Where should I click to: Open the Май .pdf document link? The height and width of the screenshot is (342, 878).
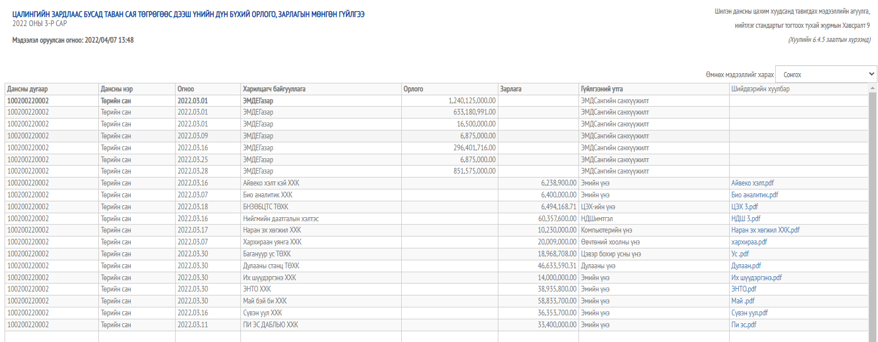tap(743, 301)
